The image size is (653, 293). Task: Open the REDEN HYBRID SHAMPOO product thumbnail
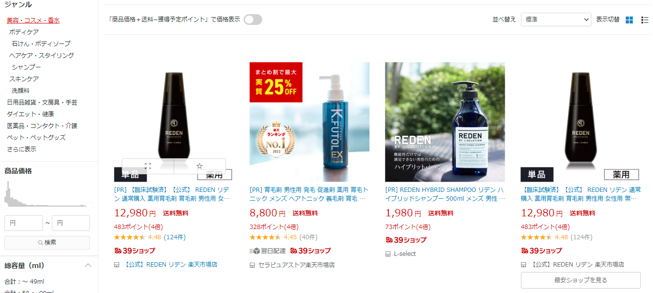click(x=445, y=122)
